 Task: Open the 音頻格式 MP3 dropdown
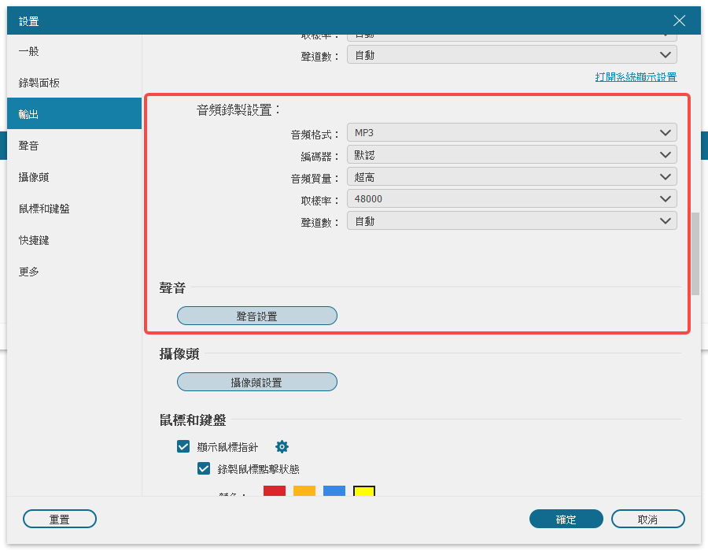tap(511, 133)
